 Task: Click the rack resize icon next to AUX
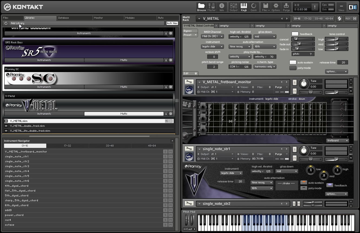coord(355,19)
